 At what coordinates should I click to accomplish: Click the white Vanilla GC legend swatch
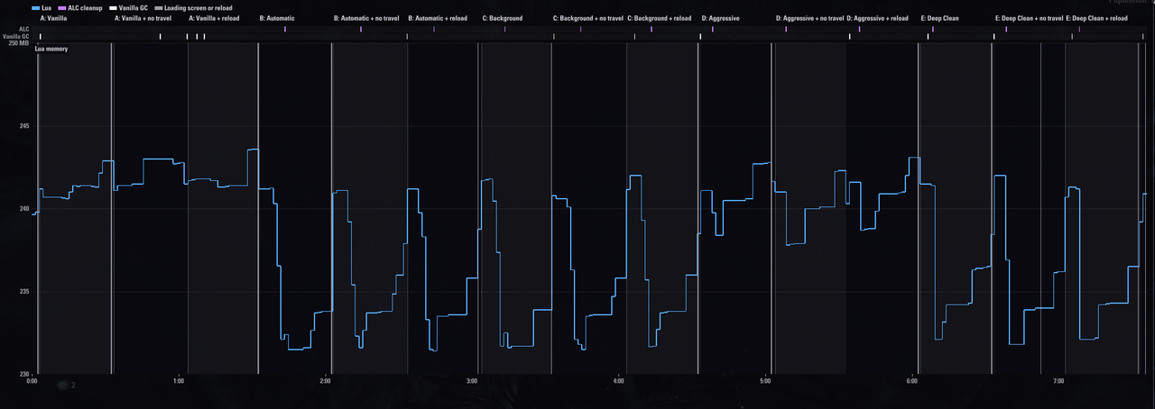[114, 8]
